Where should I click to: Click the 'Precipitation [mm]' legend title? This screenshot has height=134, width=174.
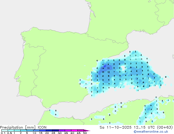[x=18, y=127]
